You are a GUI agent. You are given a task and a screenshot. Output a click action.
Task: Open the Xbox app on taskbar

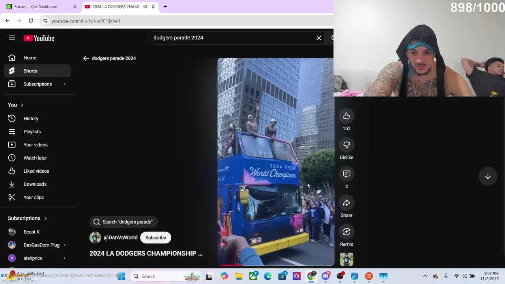[253, 276]
